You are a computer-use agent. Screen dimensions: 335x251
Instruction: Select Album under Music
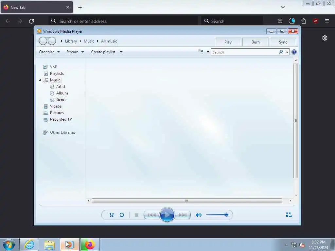[x=59, y=93]
